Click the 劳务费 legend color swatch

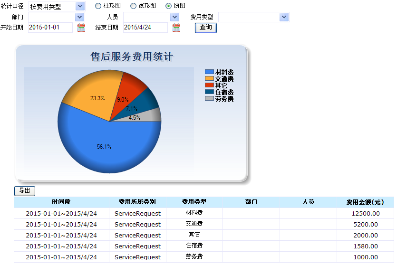[209, 98]
